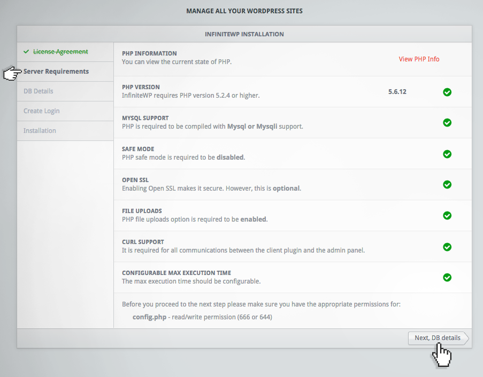Click the Max Execution Time checkmark icon
483x377 pixels.
click(x=447, y=278)
